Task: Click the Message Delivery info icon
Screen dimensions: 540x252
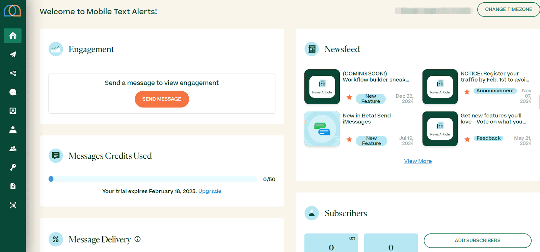Action: 137,239
